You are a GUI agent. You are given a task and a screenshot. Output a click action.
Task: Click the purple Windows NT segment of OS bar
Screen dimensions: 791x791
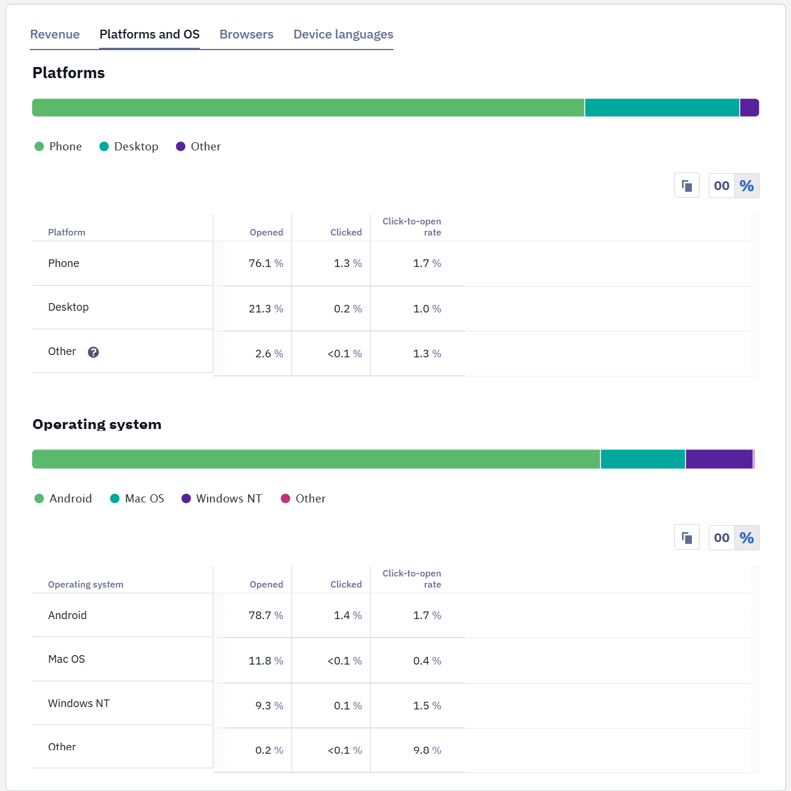click(719, 459)
